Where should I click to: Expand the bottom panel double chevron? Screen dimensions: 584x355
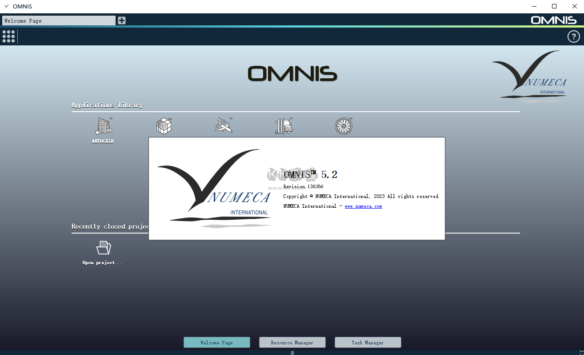coord(292,352)
